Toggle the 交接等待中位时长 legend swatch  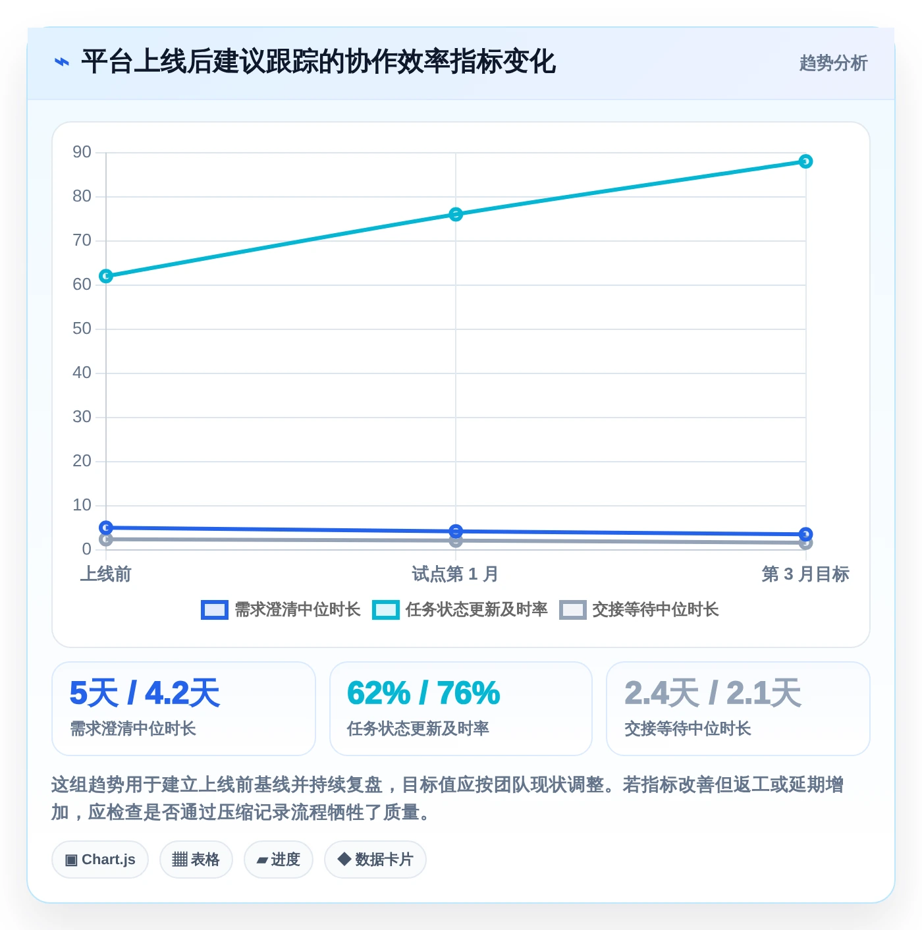click(x=573, y=610)
